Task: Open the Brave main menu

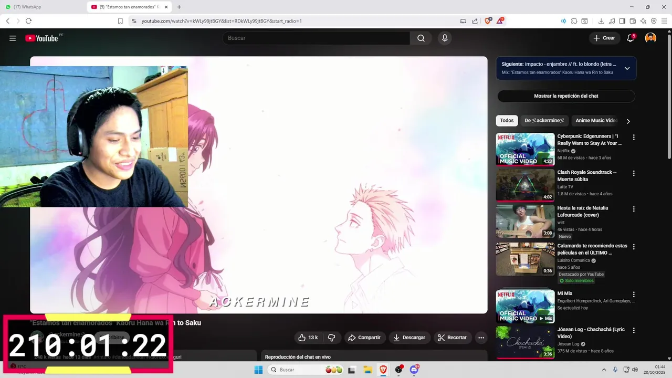Action: [x=664, y=21]
